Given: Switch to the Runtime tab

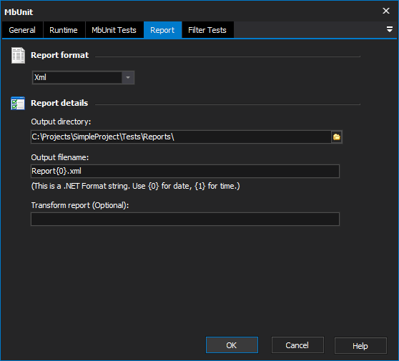Looking at the screenshot, I should [x=64, y=30].
